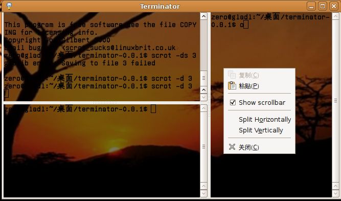The image size is (341, 201).
Task: Click the bottom-left terminal scrollbar thumb
Action: click(x=203, y=147)
